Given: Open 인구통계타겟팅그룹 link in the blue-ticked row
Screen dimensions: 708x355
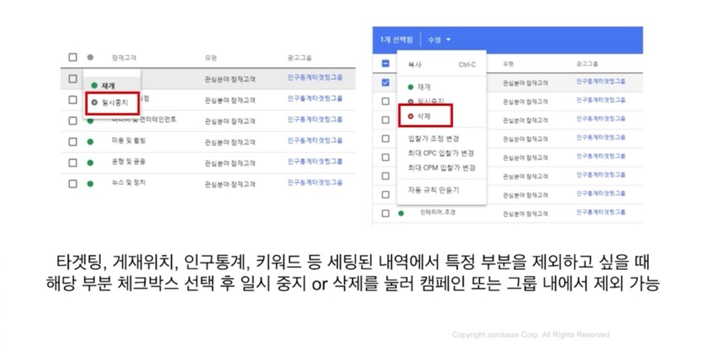Looking at the screenshot, I should click(601, 82).
